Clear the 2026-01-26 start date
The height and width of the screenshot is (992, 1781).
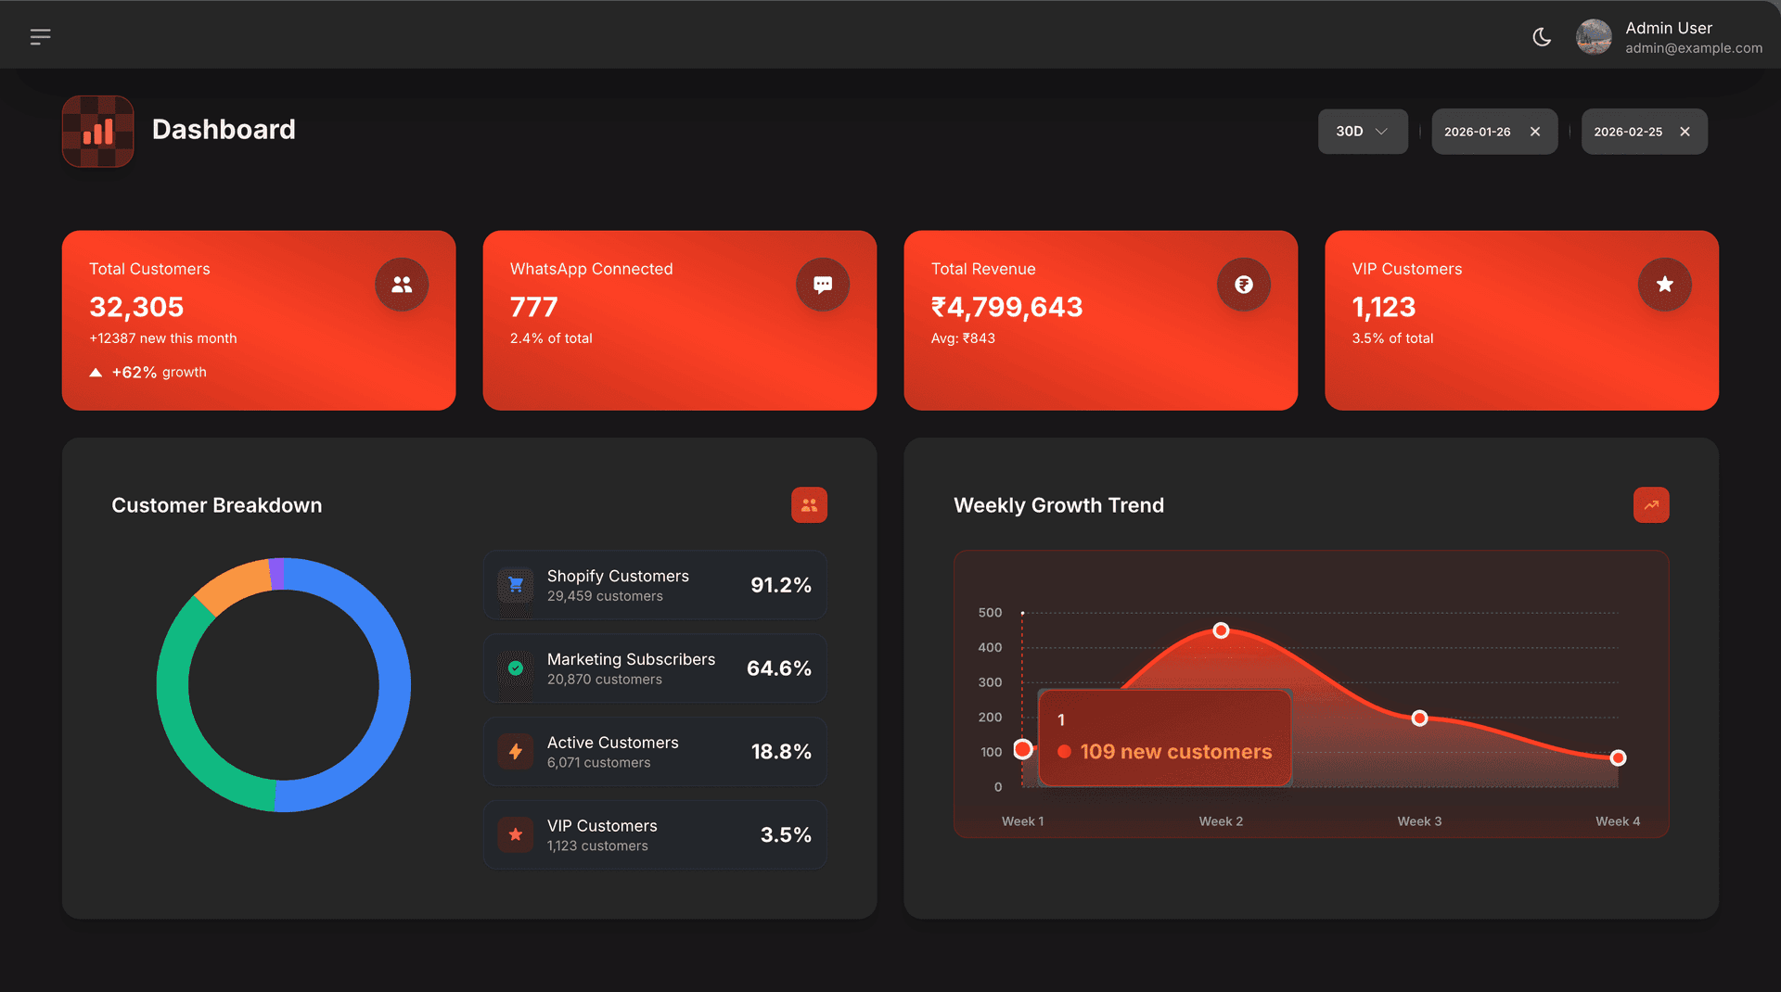point(1535,132)
